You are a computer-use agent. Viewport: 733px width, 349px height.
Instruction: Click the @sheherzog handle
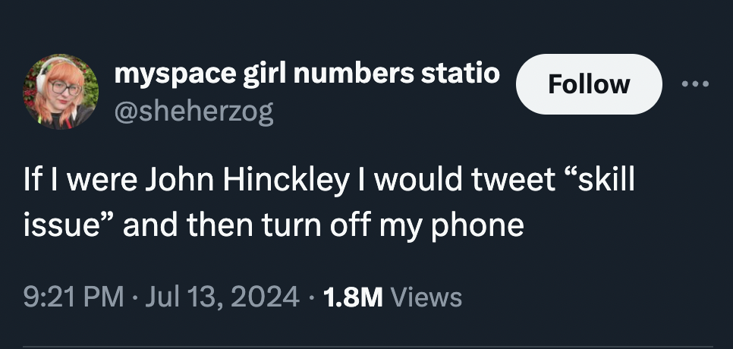193,111
